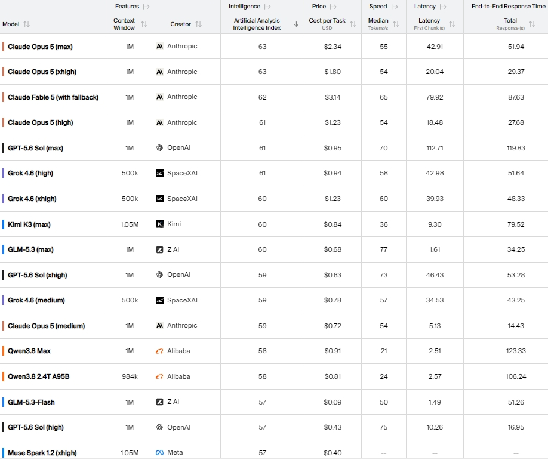Image resolution: width=548 pixels, height=460 pixels.
Task: Open Qwen3.8 Max model
Action: pyautogui.click(x=29, y=351)
